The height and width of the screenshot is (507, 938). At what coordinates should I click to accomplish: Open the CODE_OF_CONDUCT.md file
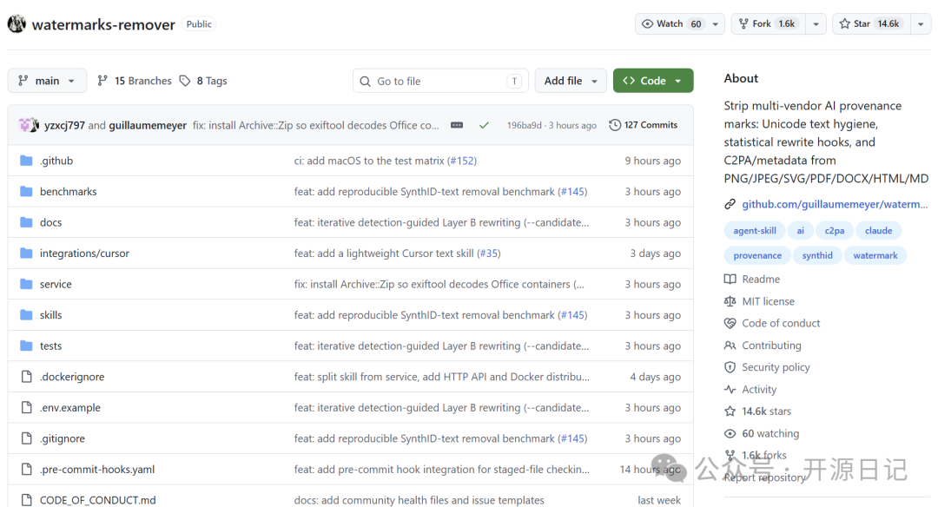point(97,500)
